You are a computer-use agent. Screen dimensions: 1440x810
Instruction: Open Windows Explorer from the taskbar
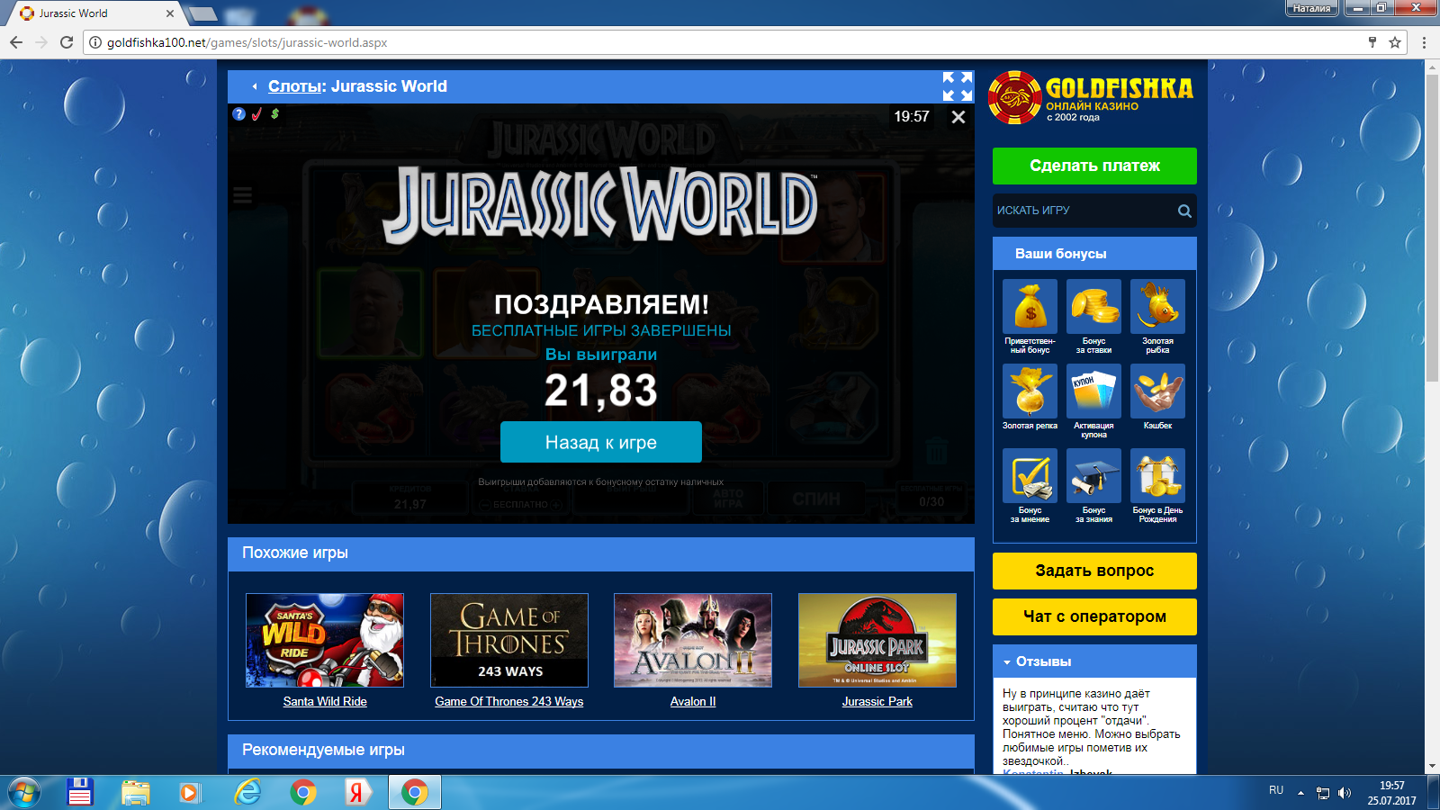pyautogui.click(x=136, y=792)
